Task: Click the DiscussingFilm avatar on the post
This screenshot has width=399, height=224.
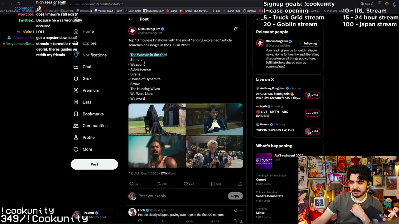Action: [x=132, y=31]
